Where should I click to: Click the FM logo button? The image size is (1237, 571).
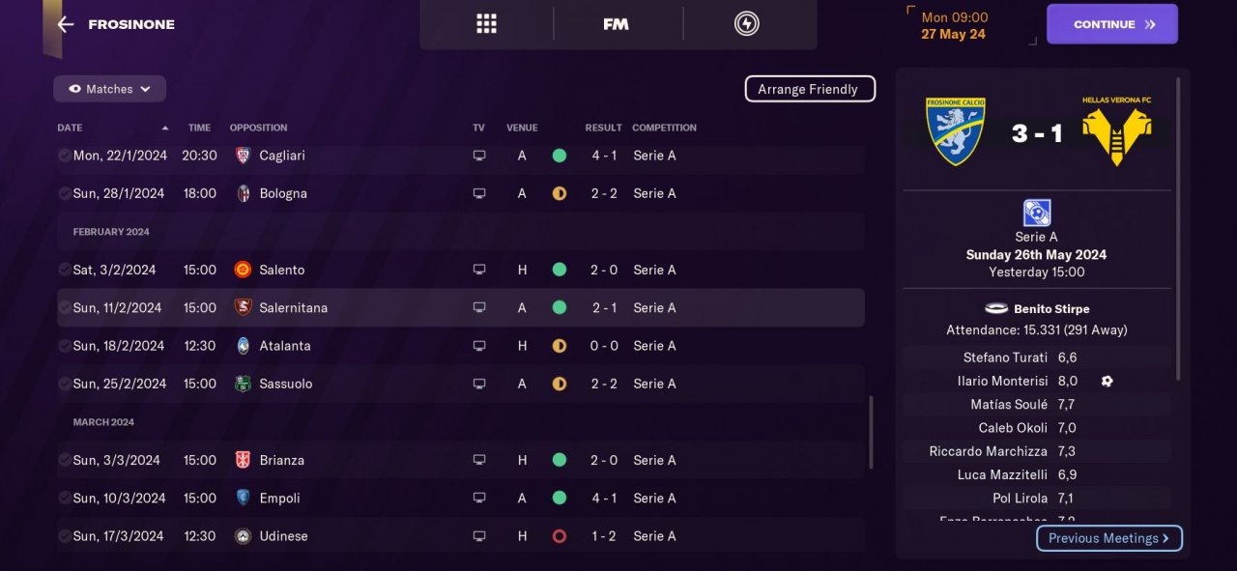coord(616,24)
